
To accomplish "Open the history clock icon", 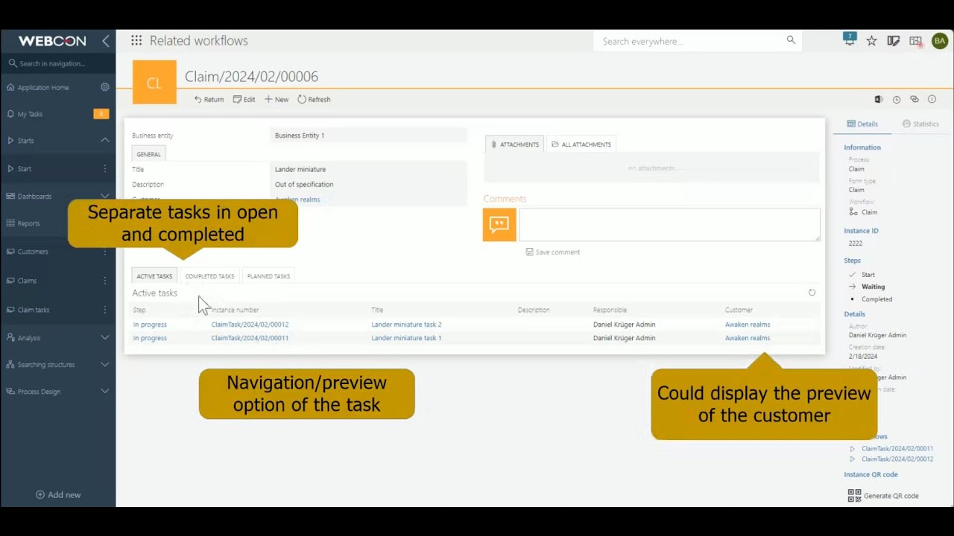I will click(x=897, y=99).
